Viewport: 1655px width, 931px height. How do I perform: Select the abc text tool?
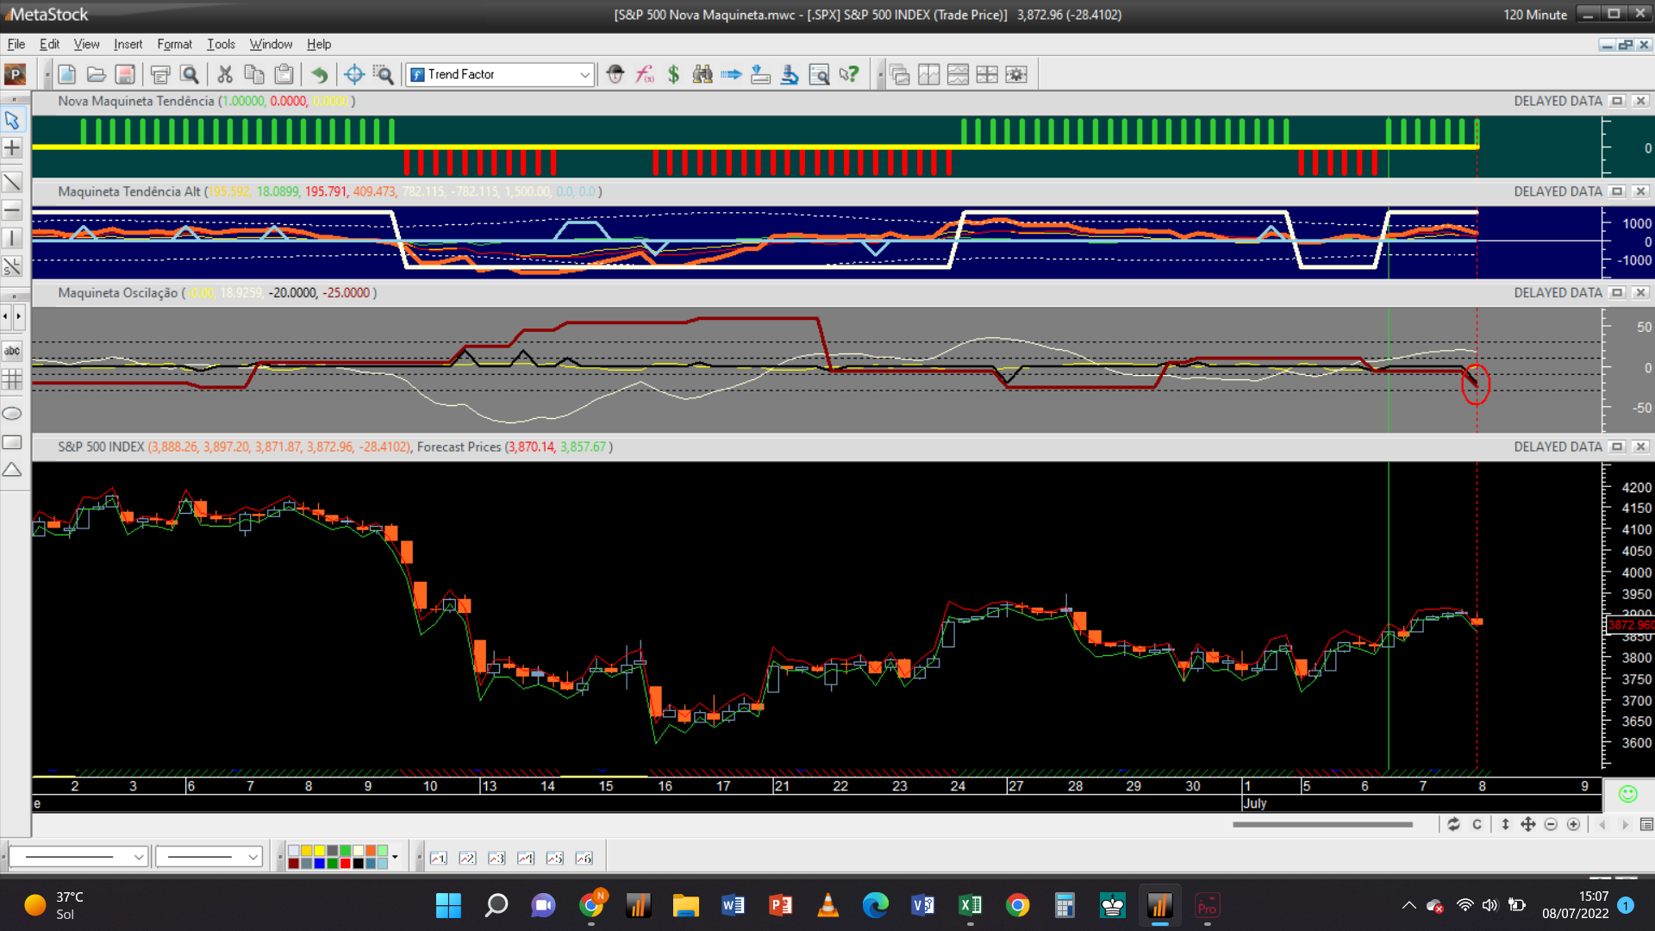pos(12,351)
